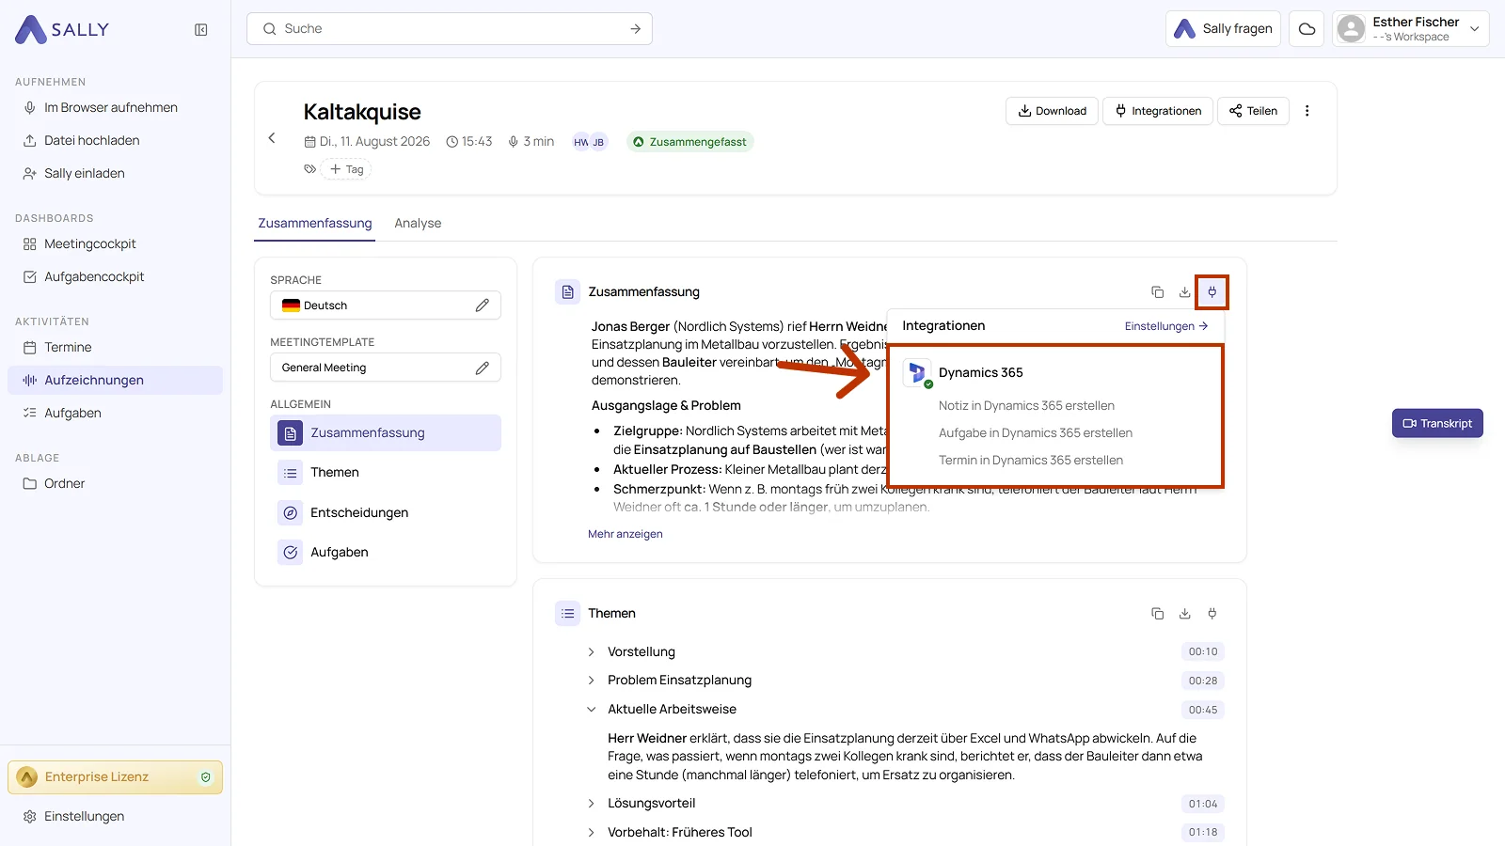Edit the Deutsch language pencil icon
1505x846 pixels.
coord(482,305)
